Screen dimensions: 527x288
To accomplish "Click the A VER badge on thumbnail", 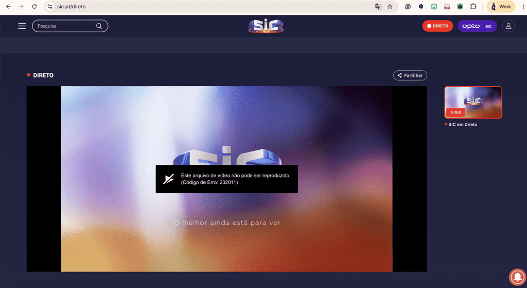I will 455,112.
